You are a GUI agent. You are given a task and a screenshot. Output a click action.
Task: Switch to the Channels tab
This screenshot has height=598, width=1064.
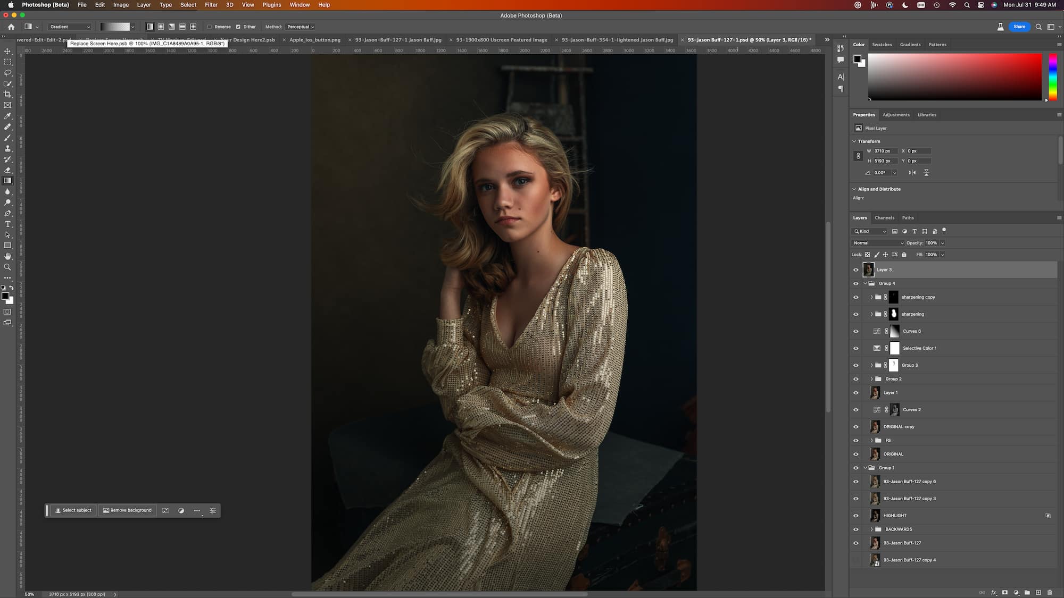pos(884,217)
